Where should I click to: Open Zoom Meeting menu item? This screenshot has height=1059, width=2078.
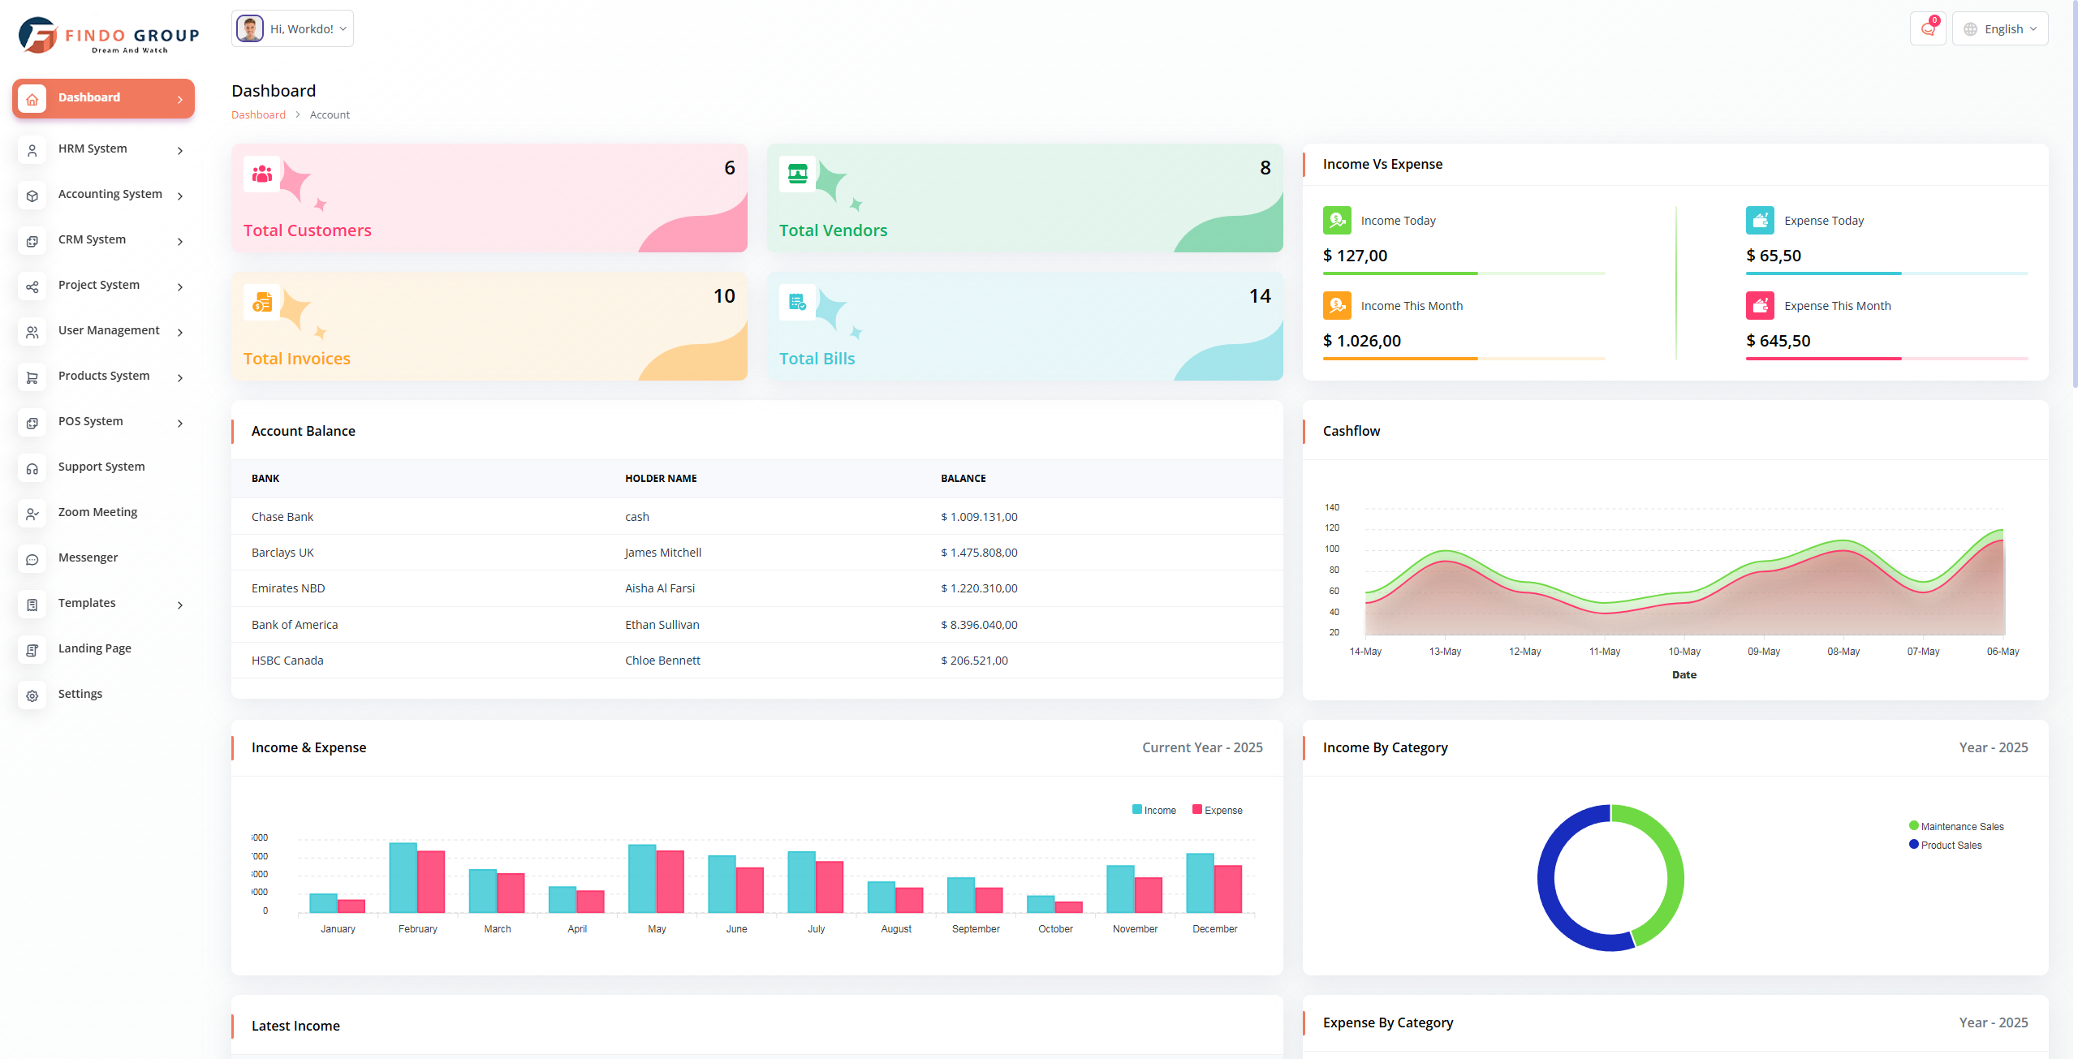point(97,512)
